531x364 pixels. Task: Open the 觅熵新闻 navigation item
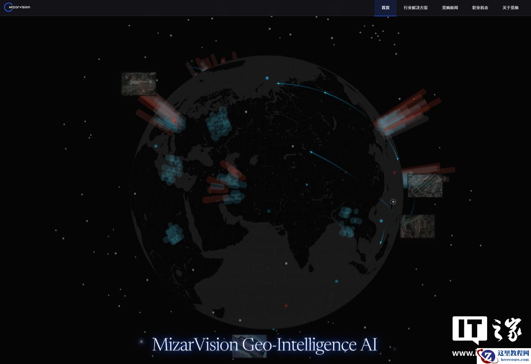point(450,8)
